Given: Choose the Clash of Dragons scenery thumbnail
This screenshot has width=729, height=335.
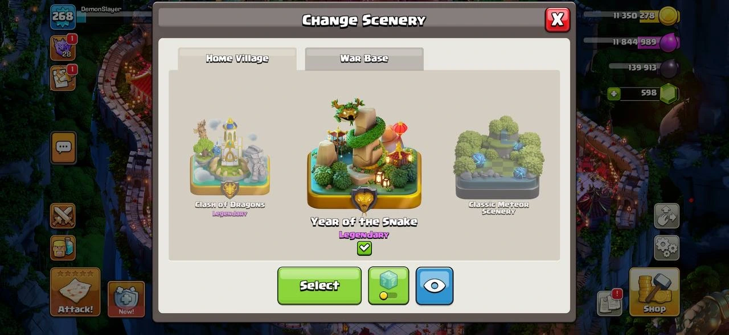Looking at the screenshot, I should [230, 166].
